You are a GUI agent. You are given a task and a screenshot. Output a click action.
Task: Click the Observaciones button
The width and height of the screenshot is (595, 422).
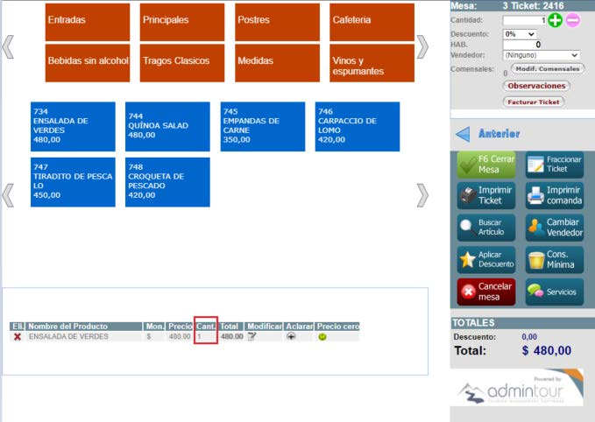pos(536,86)
